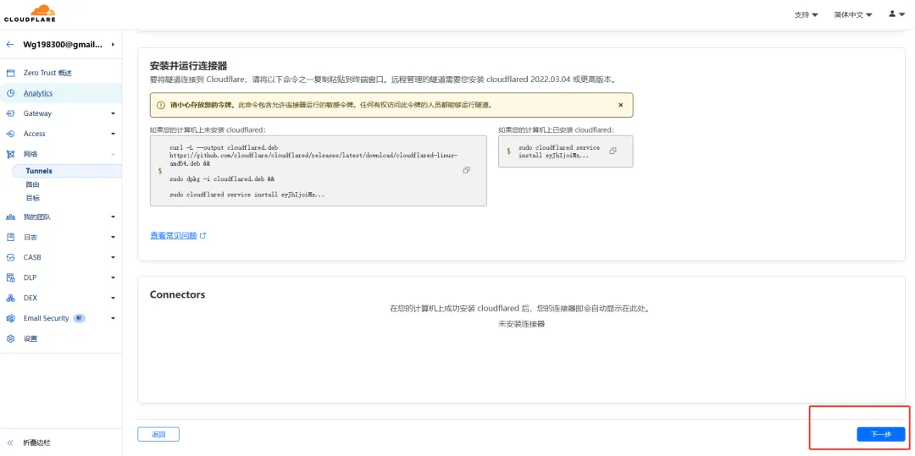Go back using the account arrow icon

coord(10,44)
